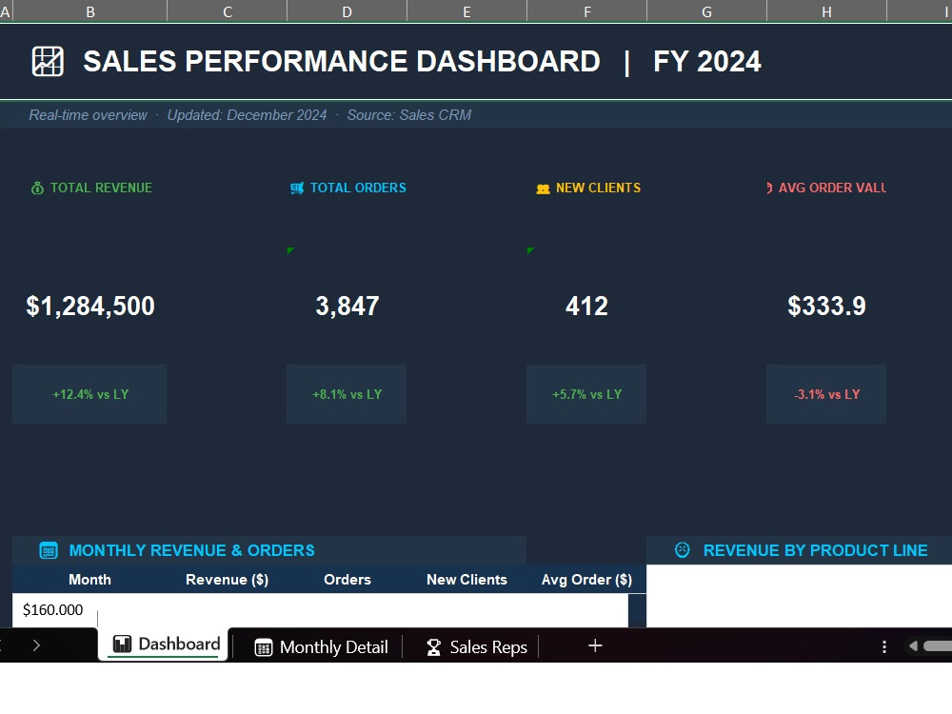Open the sheet tab options menu (three dots)
952x714 pixels.
click(x=884, y=646)
